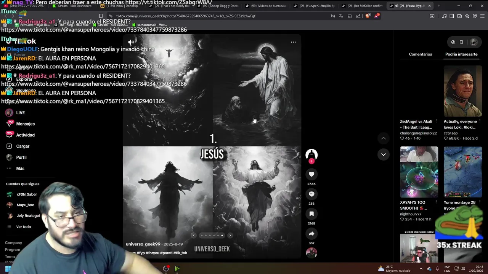Screen dimensions: 488x274
Task: Open the music note playlist icon in toolbar
Action: (x=444, y=16)
